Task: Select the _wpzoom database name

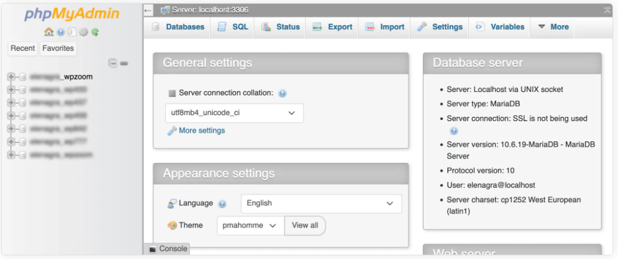Action: coord(61,77)
